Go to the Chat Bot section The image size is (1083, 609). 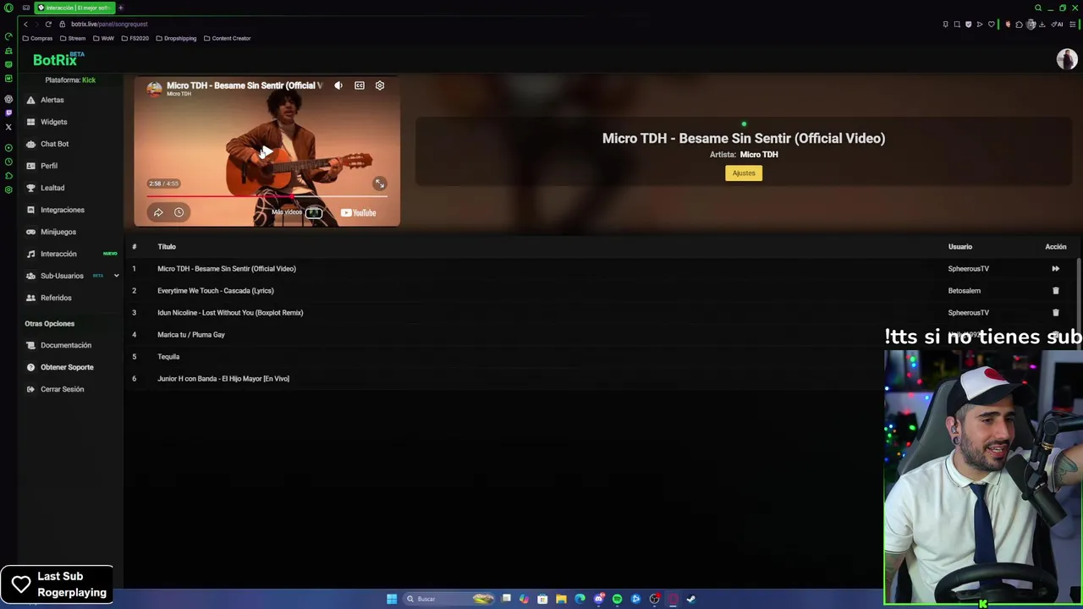click(x=54, y=144)
